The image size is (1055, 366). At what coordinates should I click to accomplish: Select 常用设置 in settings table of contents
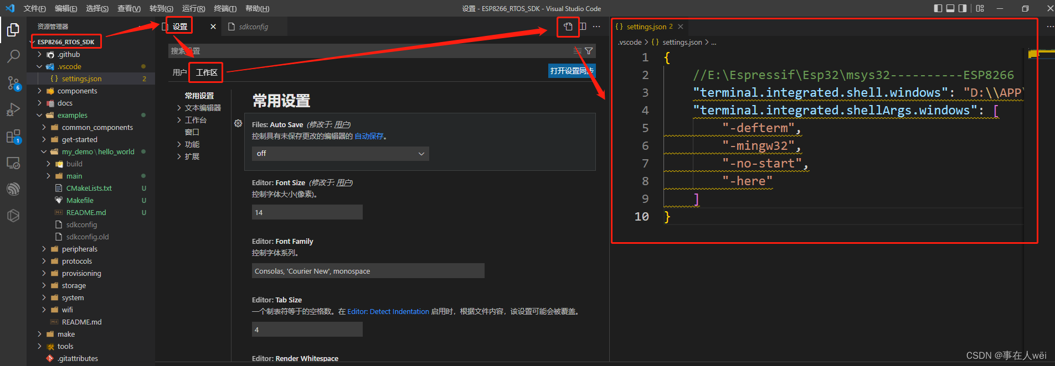[199, 96]
